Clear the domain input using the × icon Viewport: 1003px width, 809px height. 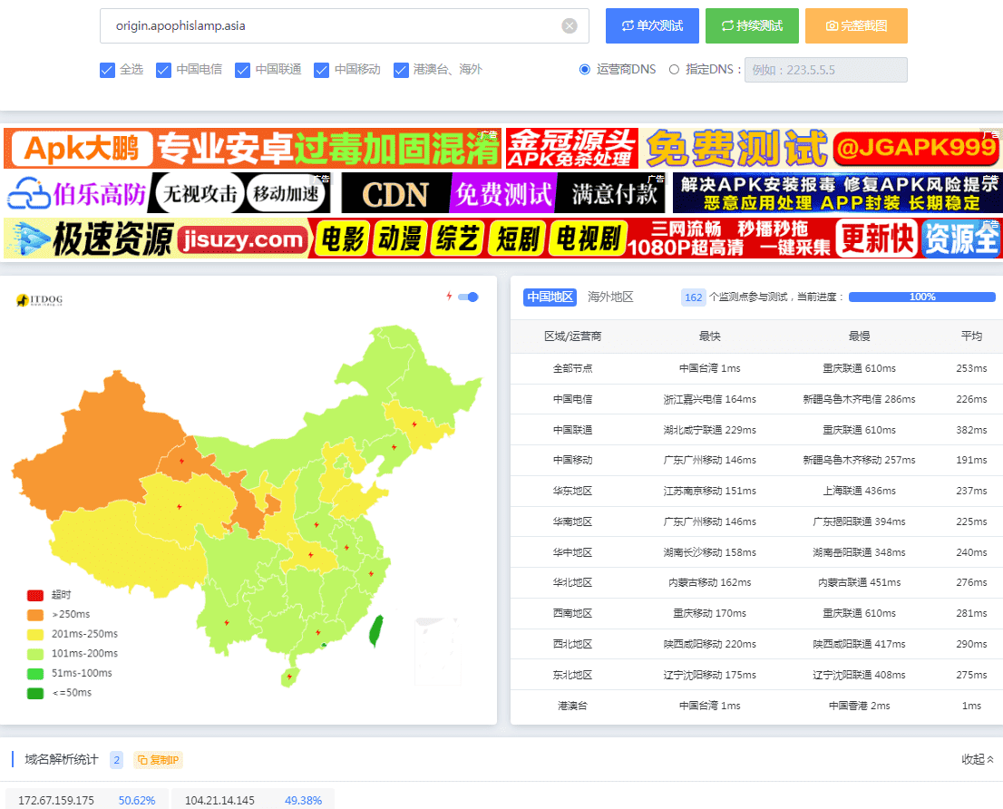tap(570, 25)
